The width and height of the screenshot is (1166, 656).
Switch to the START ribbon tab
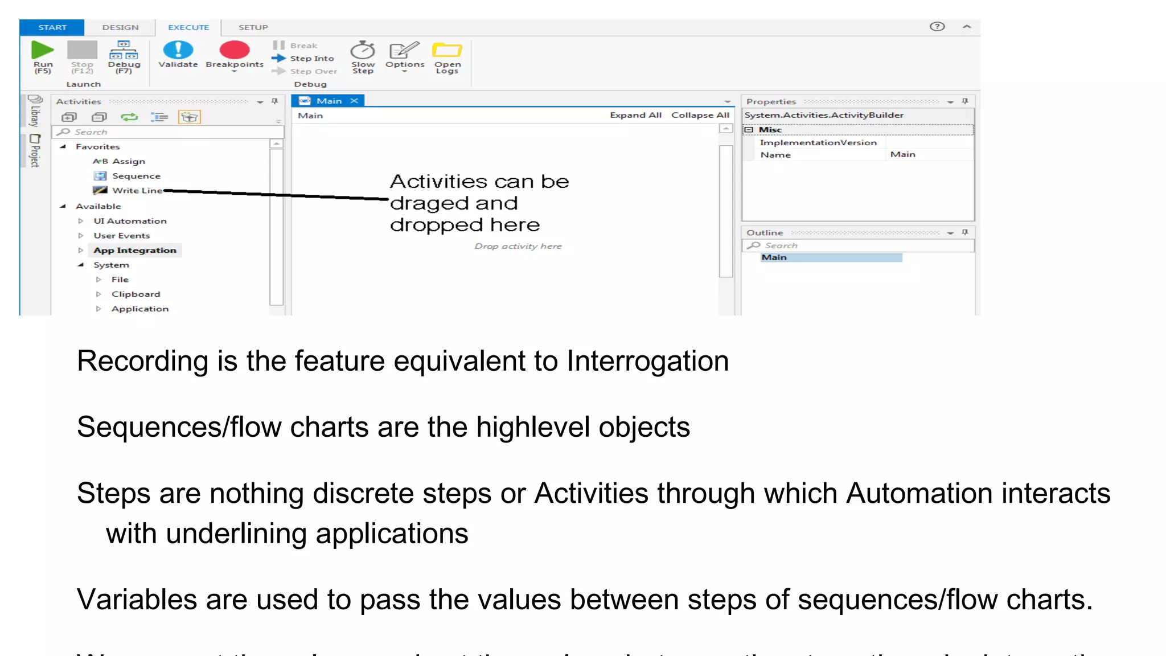click(52, 27)
